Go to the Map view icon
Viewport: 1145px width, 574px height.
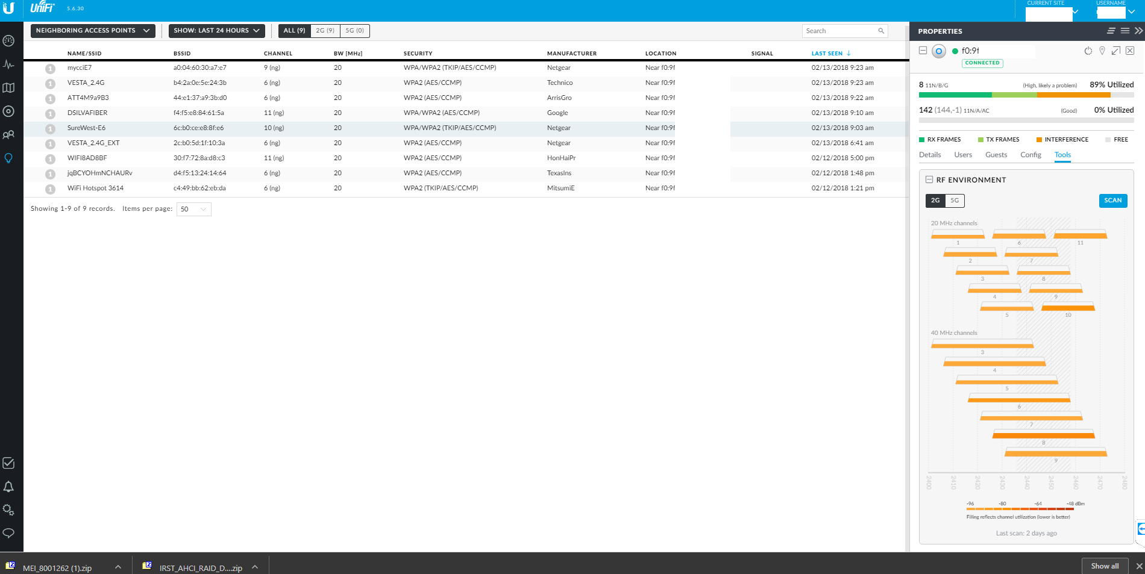point(8,88)
